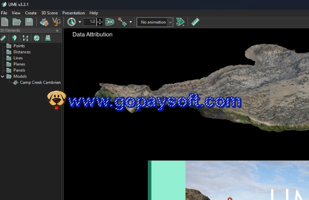Screen dimensions: 309x200
Task: Save the project with the floppy disk icon
Action: 29,22
